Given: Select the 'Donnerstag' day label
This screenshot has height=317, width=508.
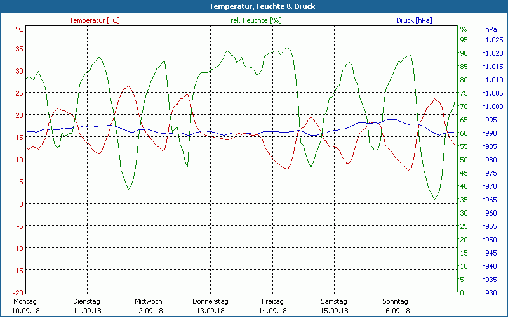Looking at the screenshot, I should pyautogui.click(x=210, y=301).
